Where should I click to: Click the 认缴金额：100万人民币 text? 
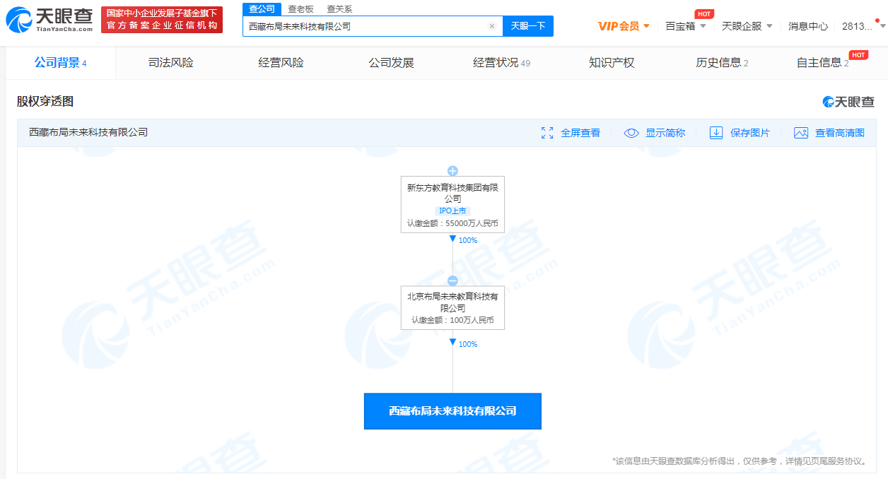click(x=452, y=320)
